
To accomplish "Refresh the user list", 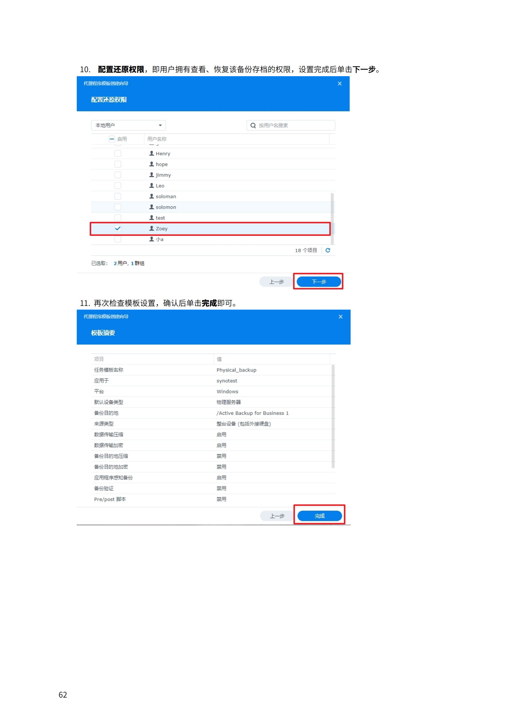I will pos(328,250).
